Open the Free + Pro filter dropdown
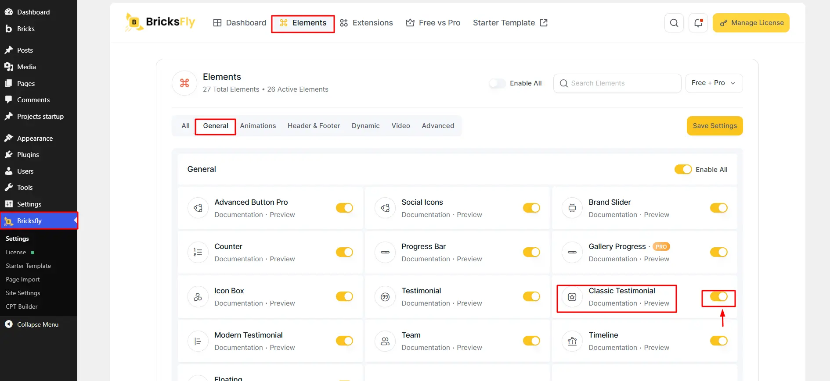The height and width of the screenshot is (381, 830). [714, 83]
